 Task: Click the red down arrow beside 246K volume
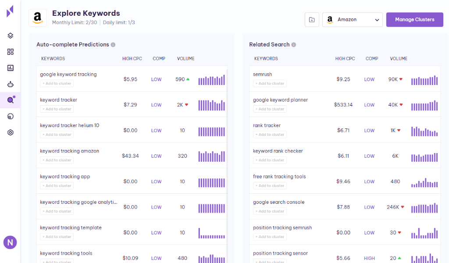[x=403, y=207]
